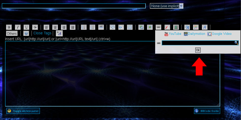Click inside the main message text area
The width and height of the screenshot is (241, 120).
tap(113, 74)
